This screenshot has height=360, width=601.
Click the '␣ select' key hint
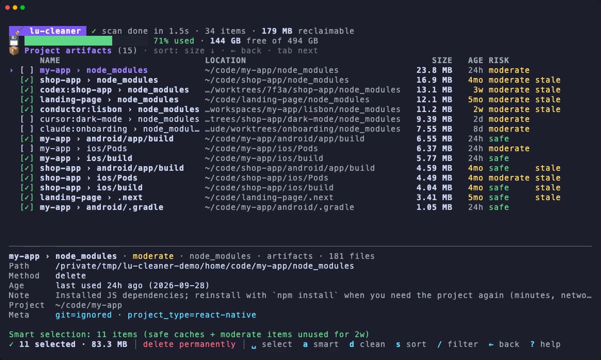tap(271, 344)
